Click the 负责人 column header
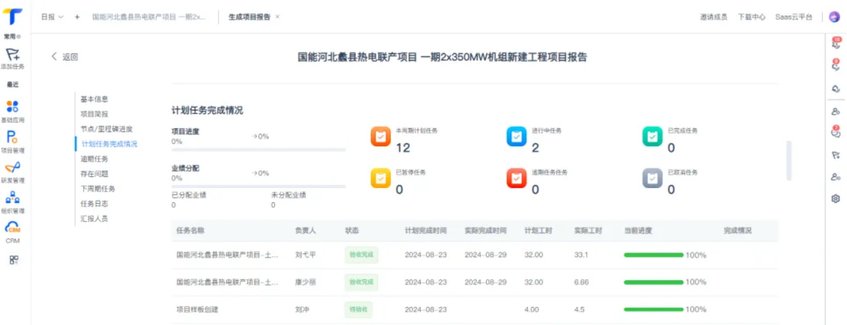This screenshot has height=325, width=847. tap(306, 230)
